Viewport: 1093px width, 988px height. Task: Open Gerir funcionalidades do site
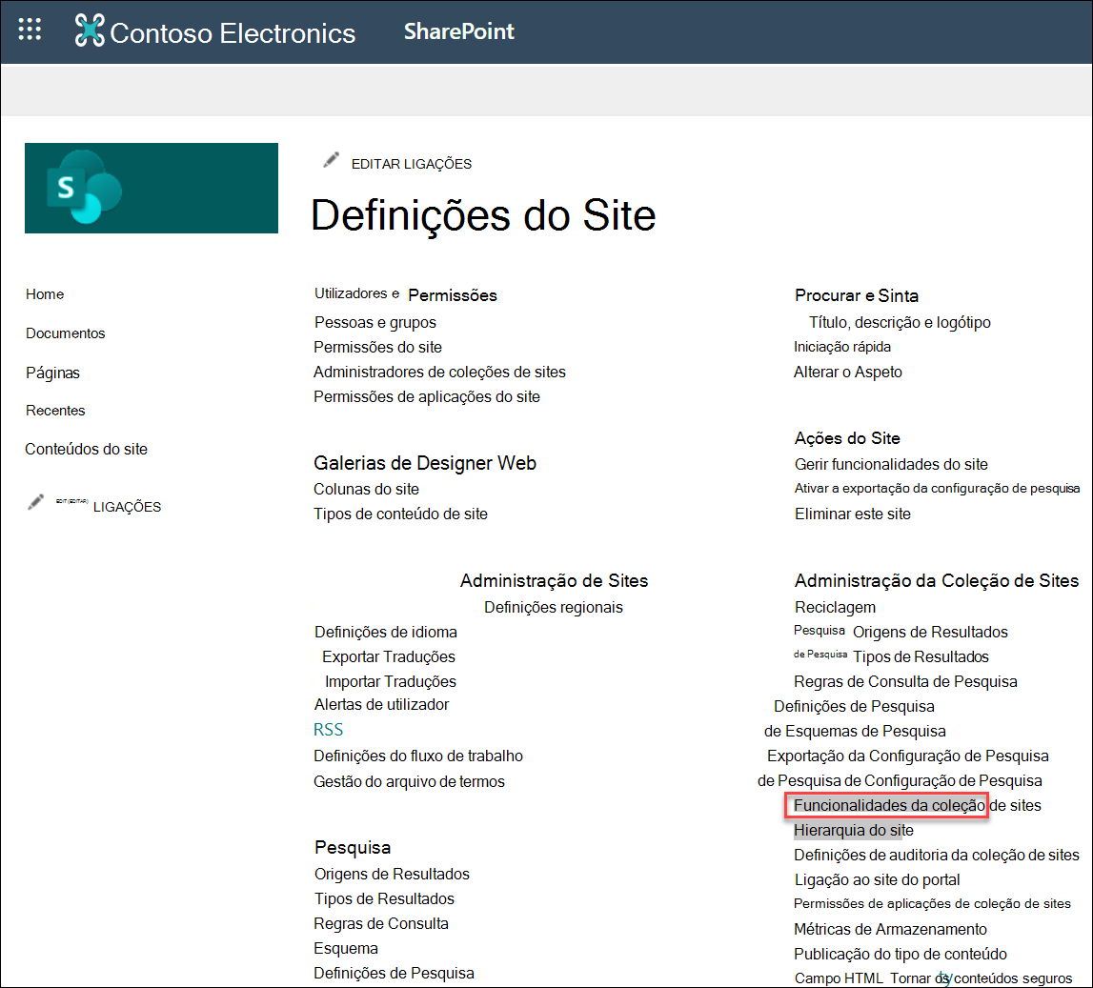891,464
